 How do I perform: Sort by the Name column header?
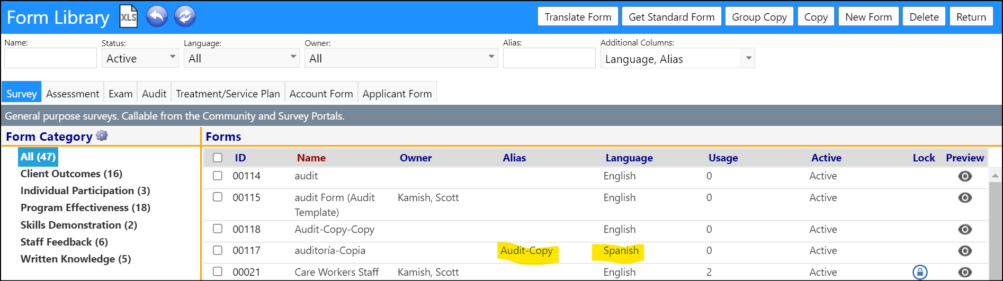tap(311, 158)
